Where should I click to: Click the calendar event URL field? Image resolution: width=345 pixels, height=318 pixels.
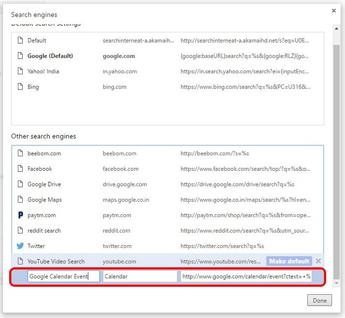point(246,276)
